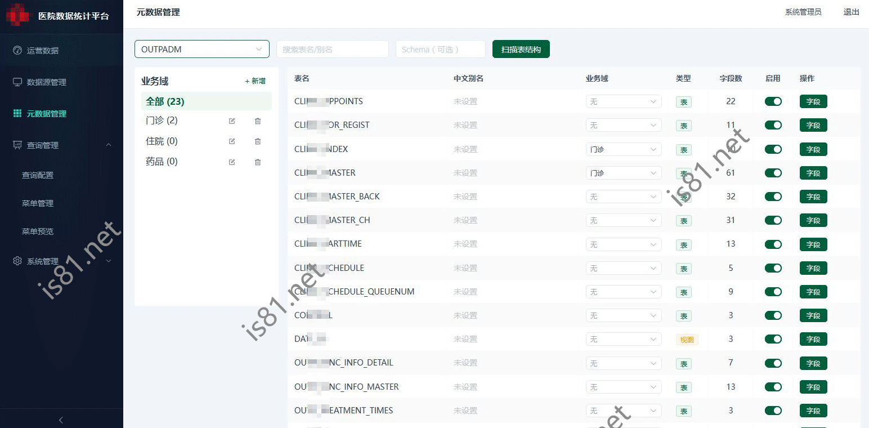869x428 pixels.
Task: Collapse the sidebar with the bottom arrow
Action: (x=61, y=420)
